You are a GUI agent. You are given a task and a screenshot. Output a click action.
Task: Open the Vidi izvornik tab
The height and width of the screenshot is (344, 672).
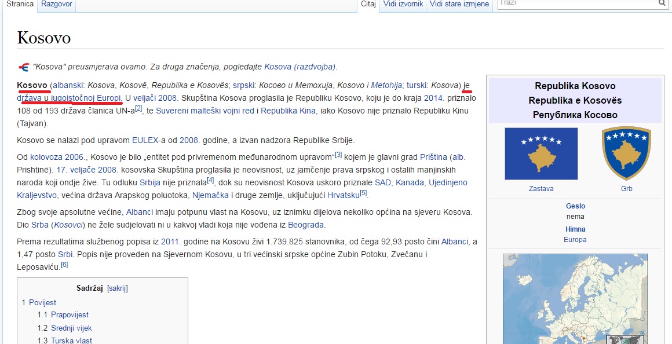pyautogui.click(x=403, y=4)
